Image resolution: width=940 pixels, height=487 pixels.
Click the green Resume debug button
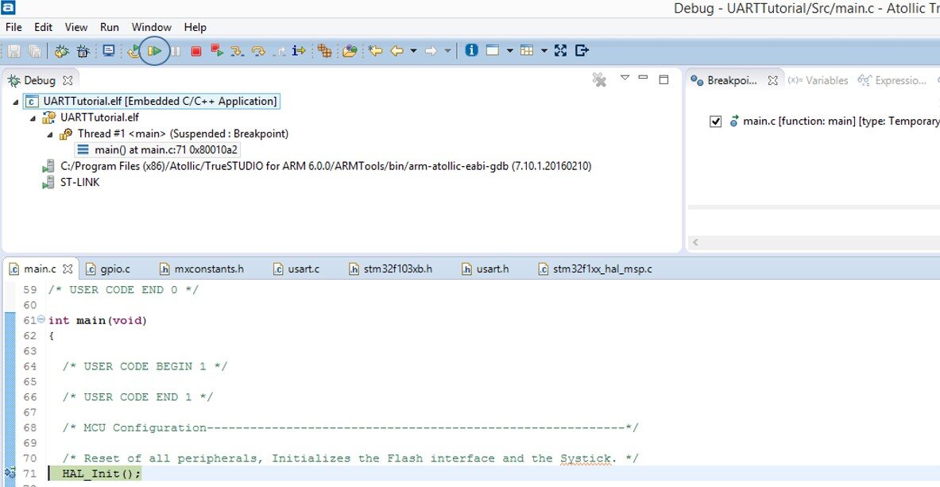point(156,51)
